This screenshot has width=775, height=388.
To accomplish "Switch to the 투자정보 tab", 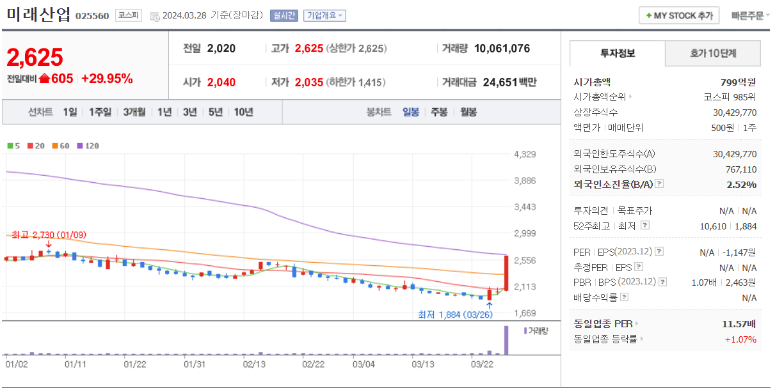I will (618, 54).
